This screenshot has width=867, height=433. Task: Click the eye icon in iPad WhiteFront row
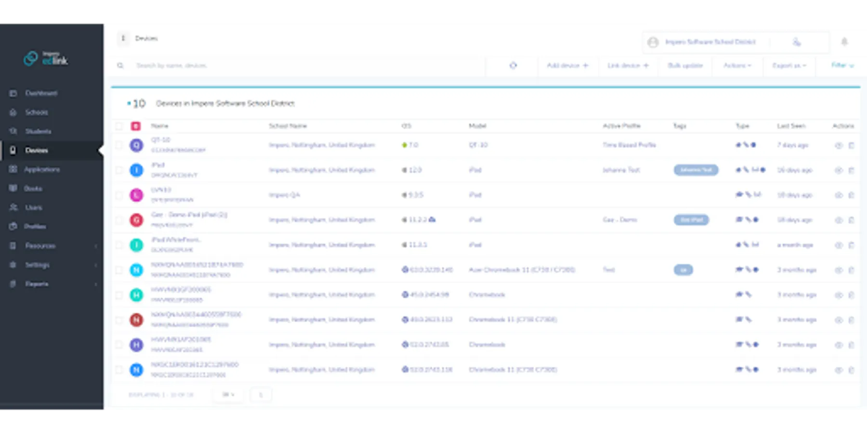coord(839,245)
